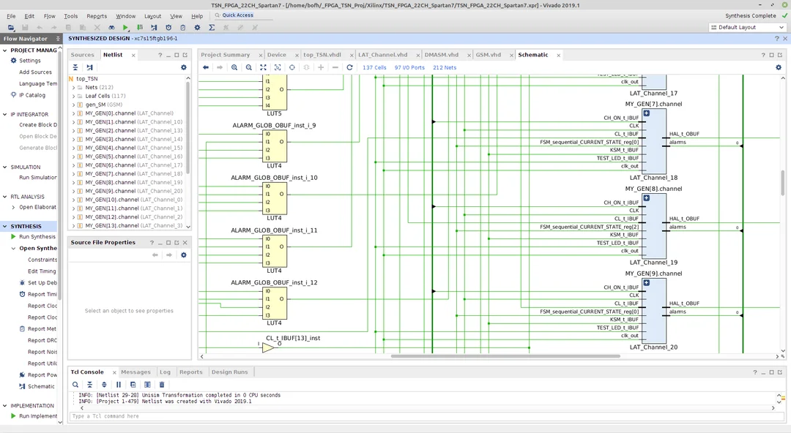Viewport: 791px width, 433px height.
Task: Click the binoculars Find icon in main toolbar
Action: tap(111, 27)
